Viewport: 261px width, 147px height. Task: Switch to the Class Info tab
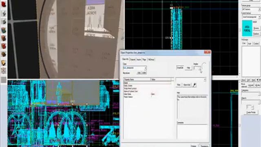[126, 59]
